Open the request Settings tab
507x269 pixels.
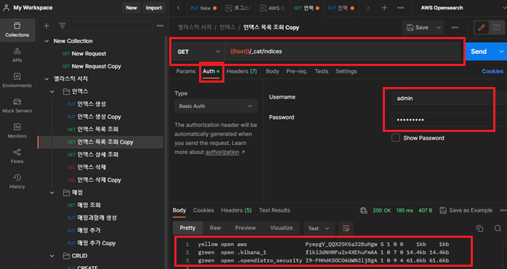pos(346,71)
